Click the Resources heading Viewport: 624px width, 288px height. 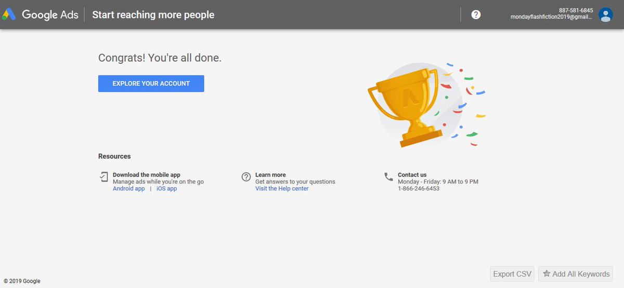[114, 156]
